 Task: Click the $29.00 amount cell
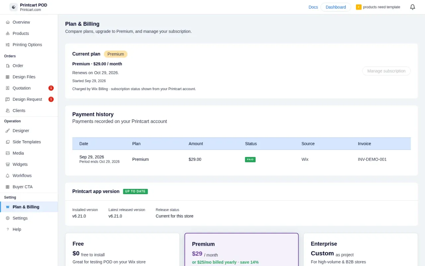point(195,159)
